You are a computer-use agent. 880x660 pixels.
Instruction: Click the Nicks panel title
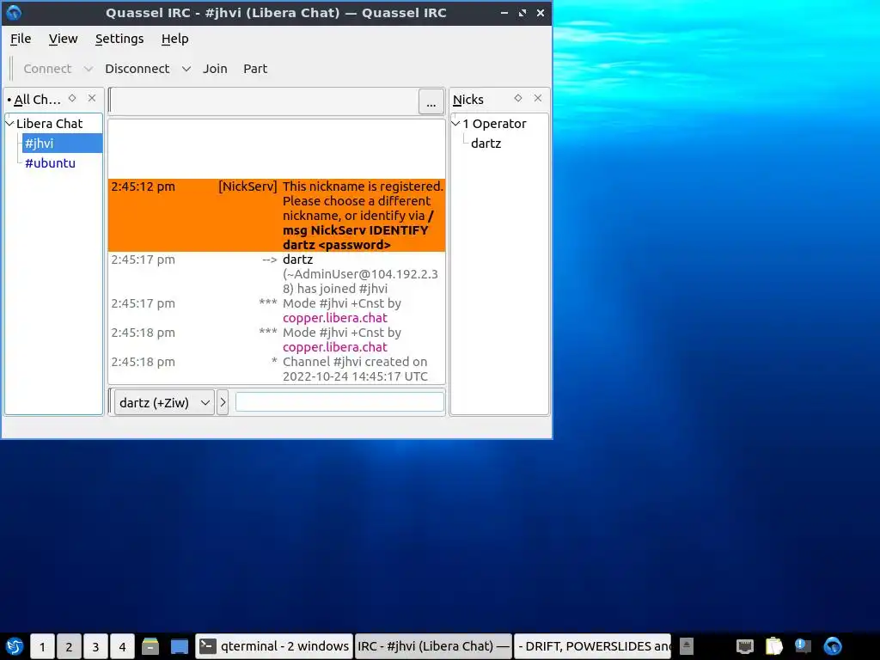tap(468, 100)
